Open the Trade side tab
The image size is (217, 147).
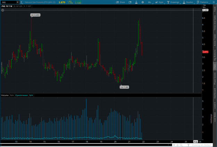click(x=215, y=9)
